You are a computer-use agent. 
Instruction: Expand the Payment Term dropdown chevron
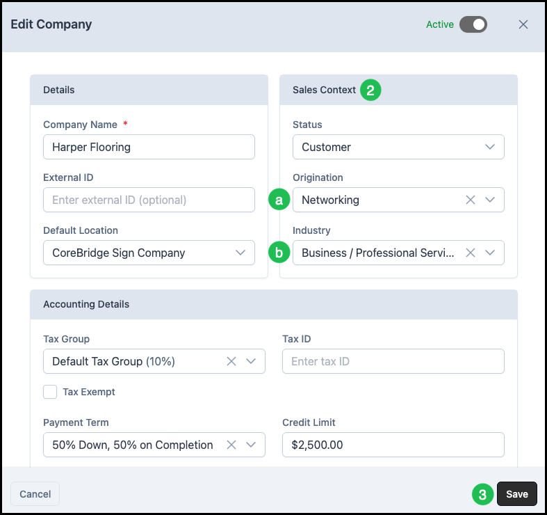tap(251, 445)
